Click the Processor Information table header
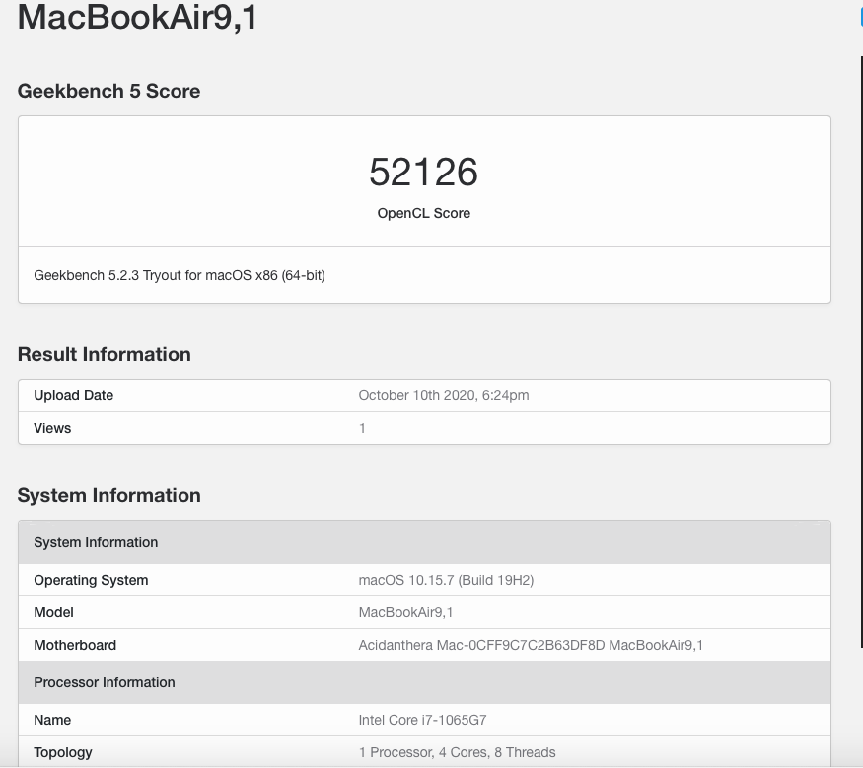Image resolution: width=863 pixels, height=768 pixels. tap(424, 682)
